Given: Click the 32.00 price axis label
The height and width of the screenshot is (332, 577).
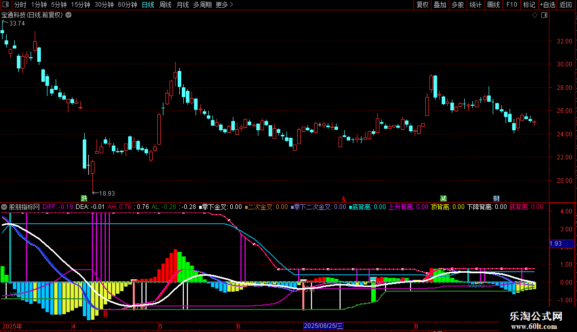Looking at the screenshot, I should click(564, 41).
